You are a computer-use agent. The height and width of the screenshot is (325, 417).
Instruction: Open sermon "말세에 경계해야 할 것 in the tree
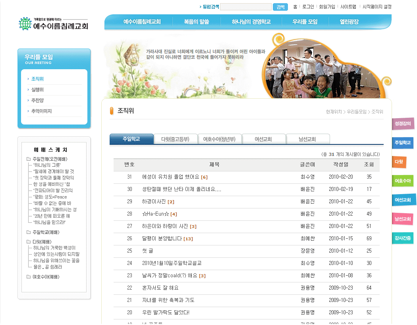(54, 171)
